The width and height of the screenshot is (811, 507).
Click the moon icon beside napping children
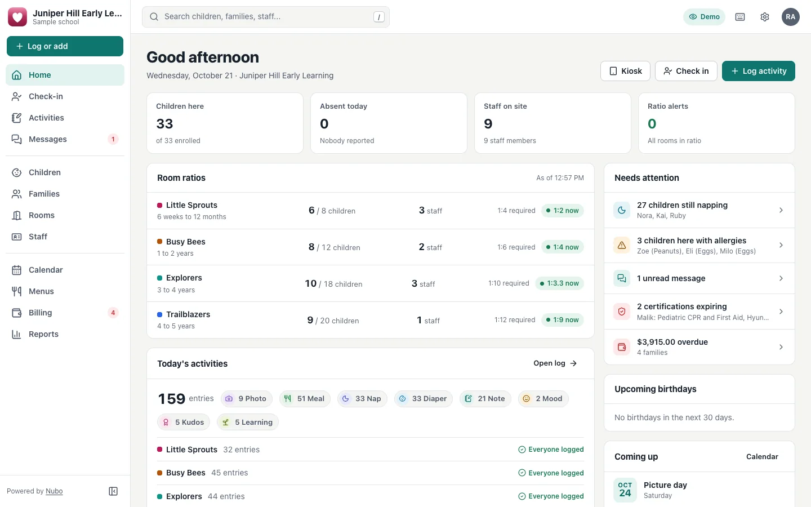[622, 210]
